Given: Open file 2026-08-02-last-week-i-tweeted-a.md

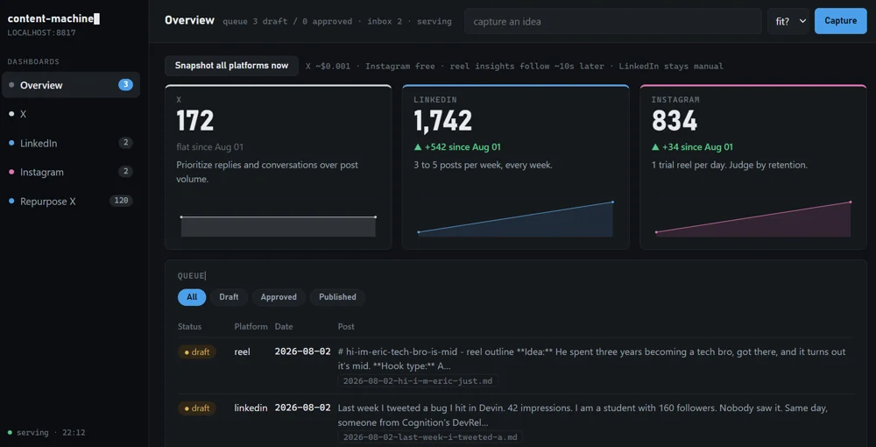Looking at the screenshot, I should point(430,437).
